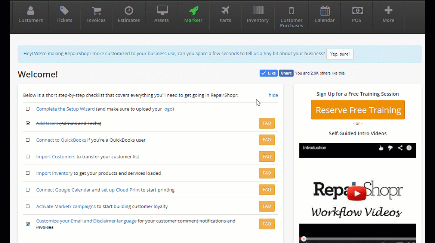
Task: Click the thumbs-up icon on Introduction video
Action: [x=381, y=148]
